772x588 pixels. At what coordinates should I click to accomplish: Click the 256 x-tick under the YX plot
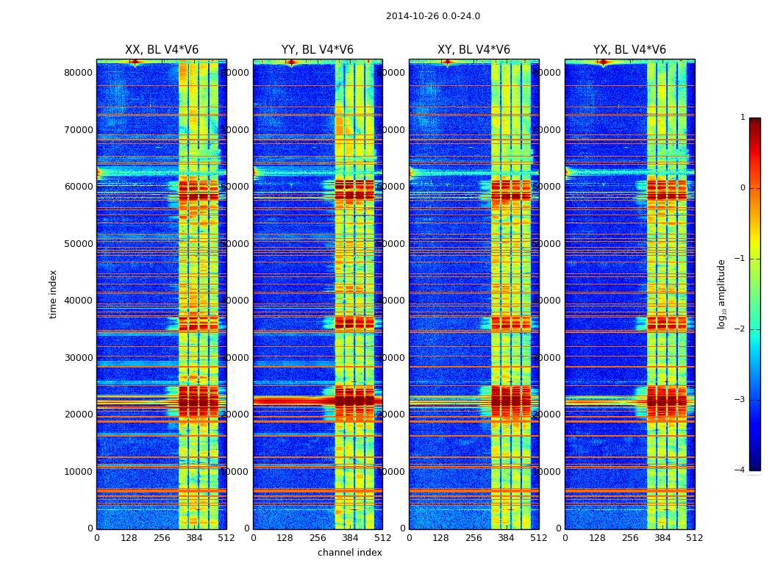click(630, 538)
